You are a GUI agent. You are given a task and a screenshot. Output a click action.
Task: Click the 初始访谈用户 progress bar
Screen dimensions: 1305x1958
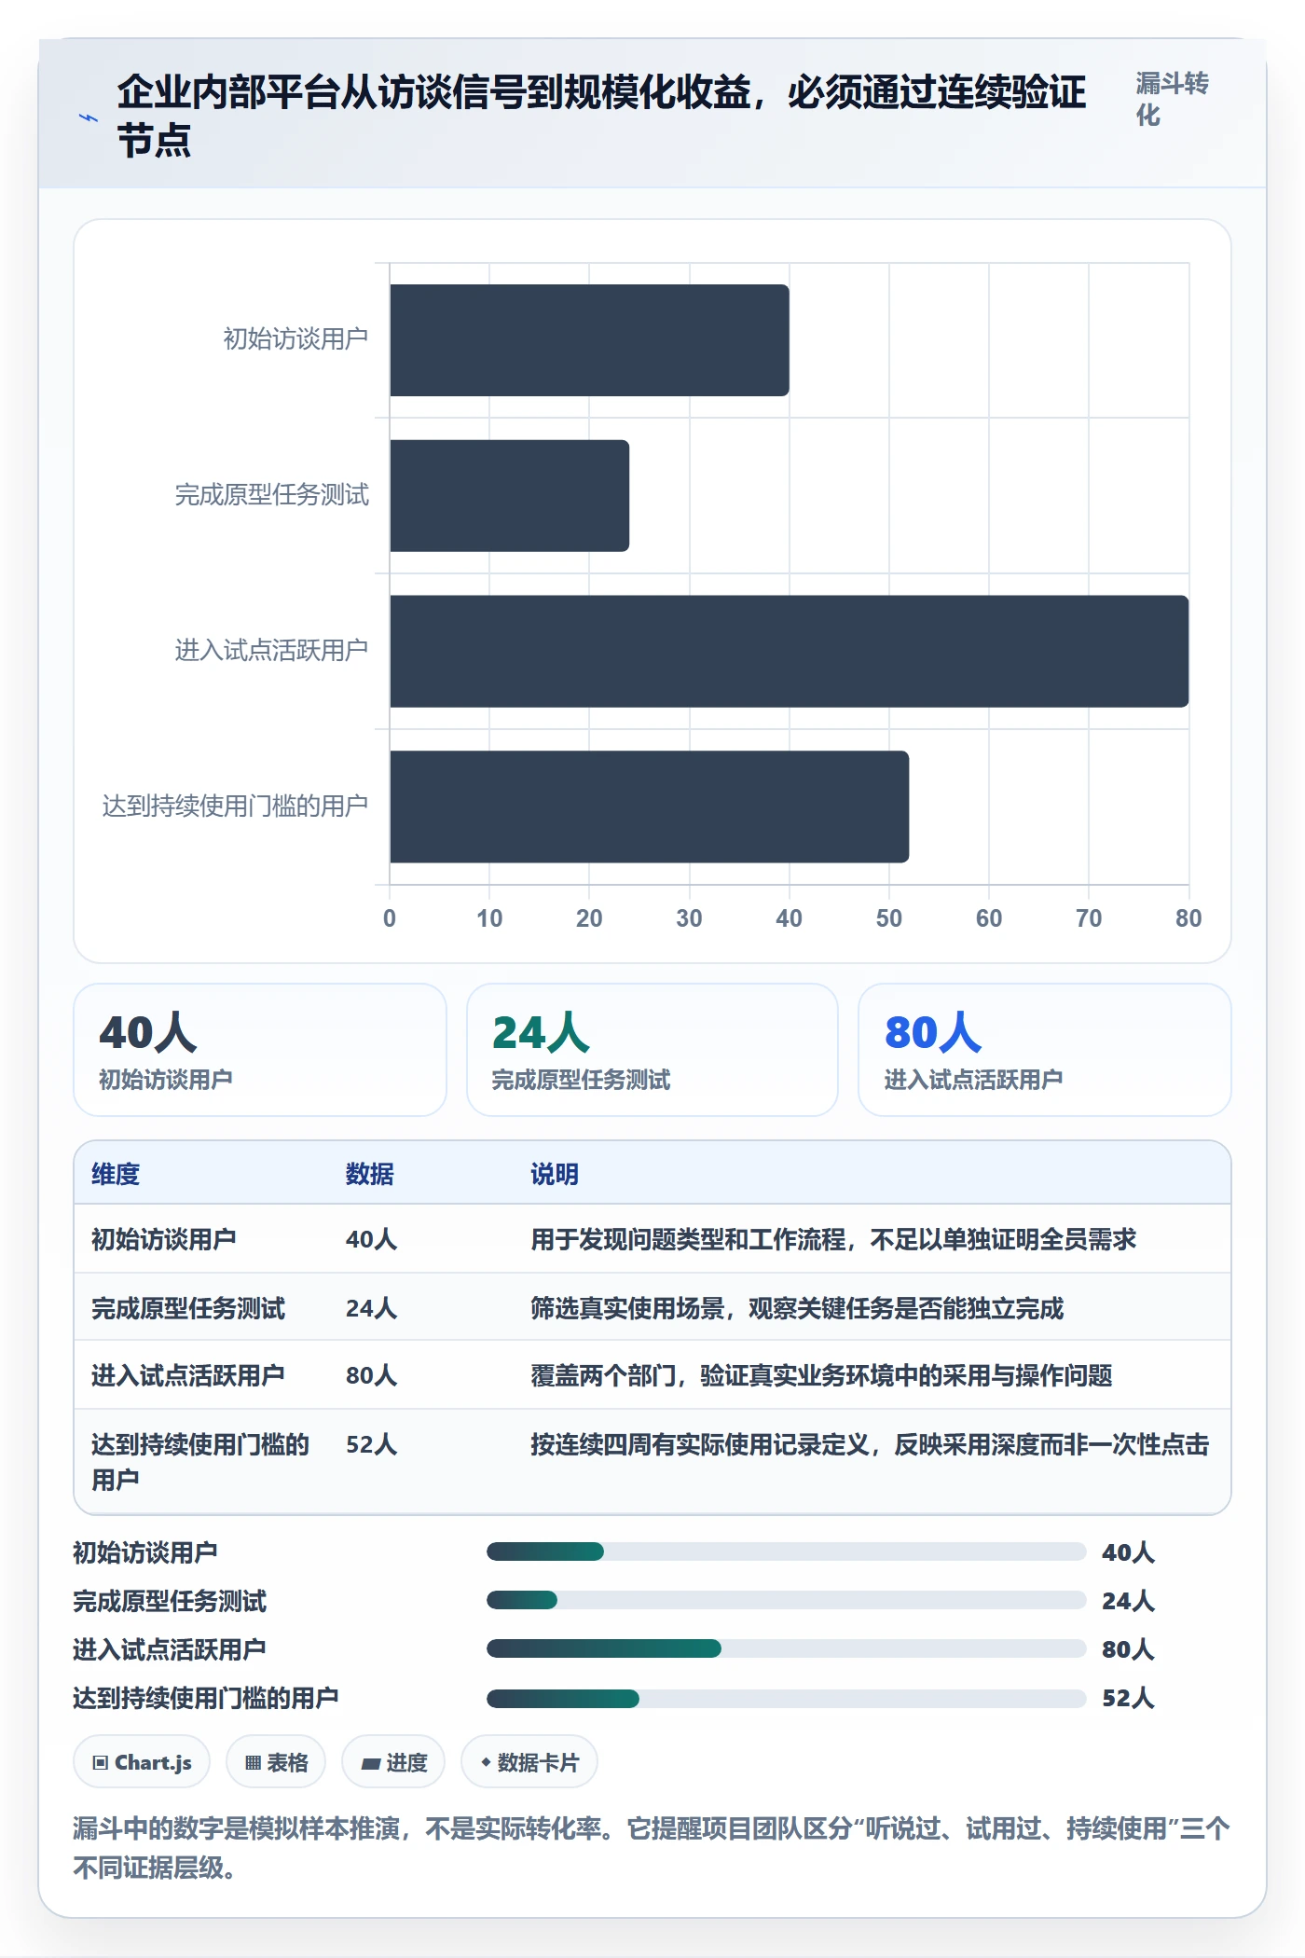(x=787, y=1551)
